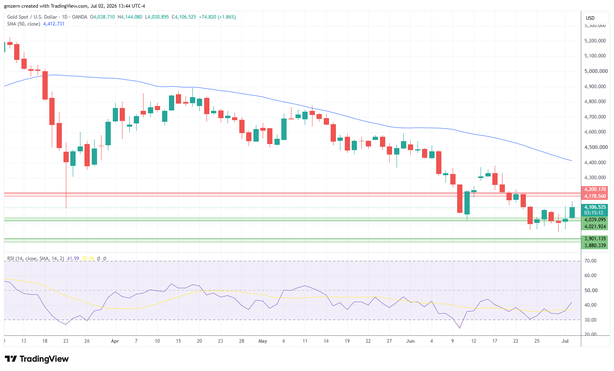Select the SMA (50, close) indicator label
This screenshot has height=371, width=614.
[x=24, y=24]
